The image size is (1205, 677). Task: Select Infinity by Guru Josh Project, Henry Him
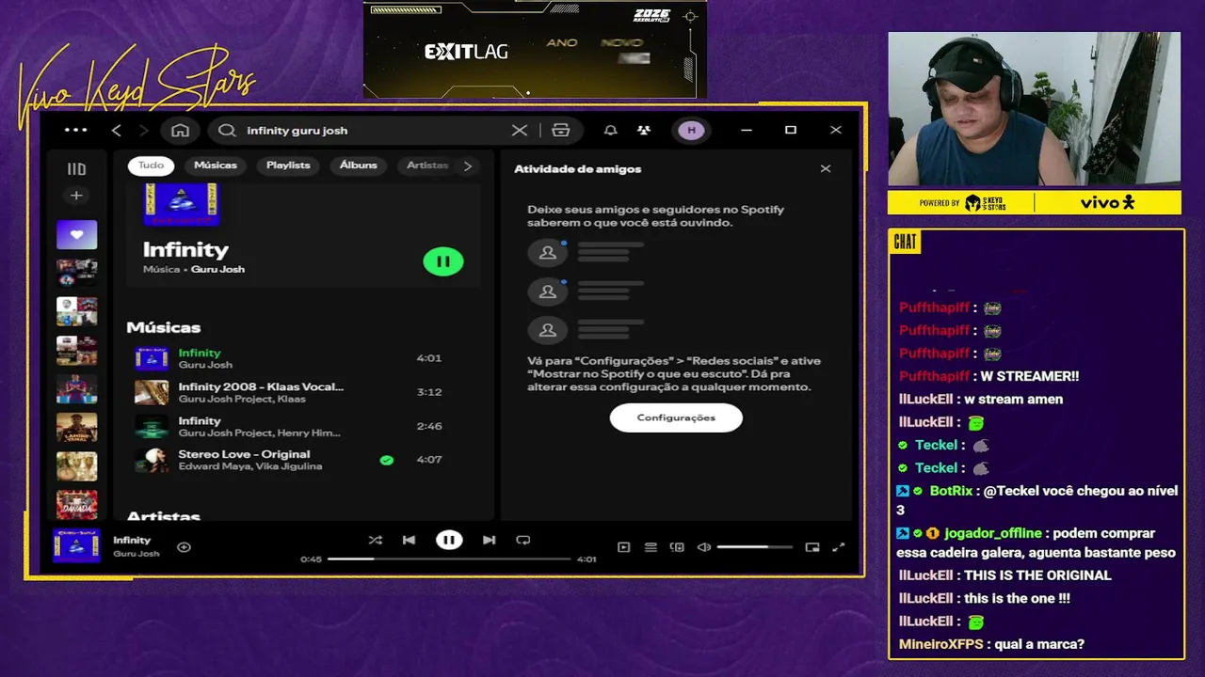[301, 426]
